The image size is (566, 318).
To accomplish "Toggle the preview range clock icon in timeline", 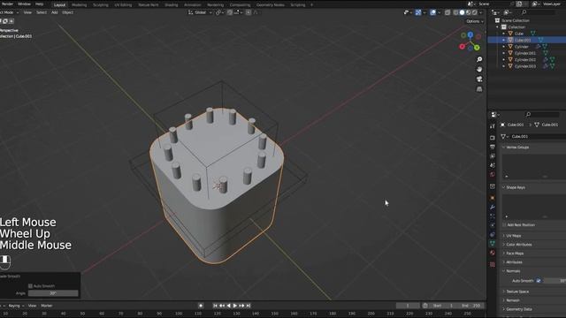I will pyautogui.click(x=424, y=306).
